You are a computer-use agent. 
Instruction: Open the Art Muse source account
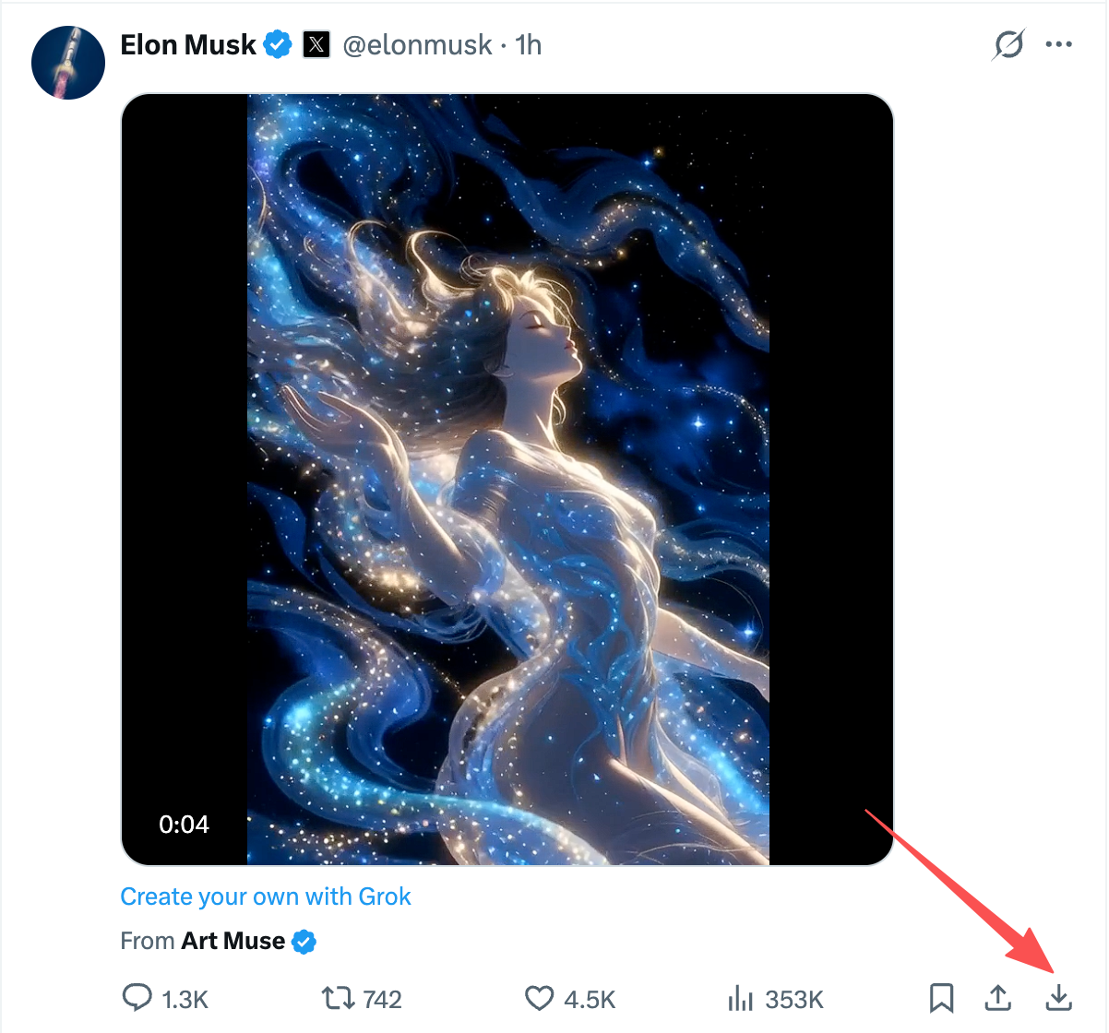coord(233,941)
